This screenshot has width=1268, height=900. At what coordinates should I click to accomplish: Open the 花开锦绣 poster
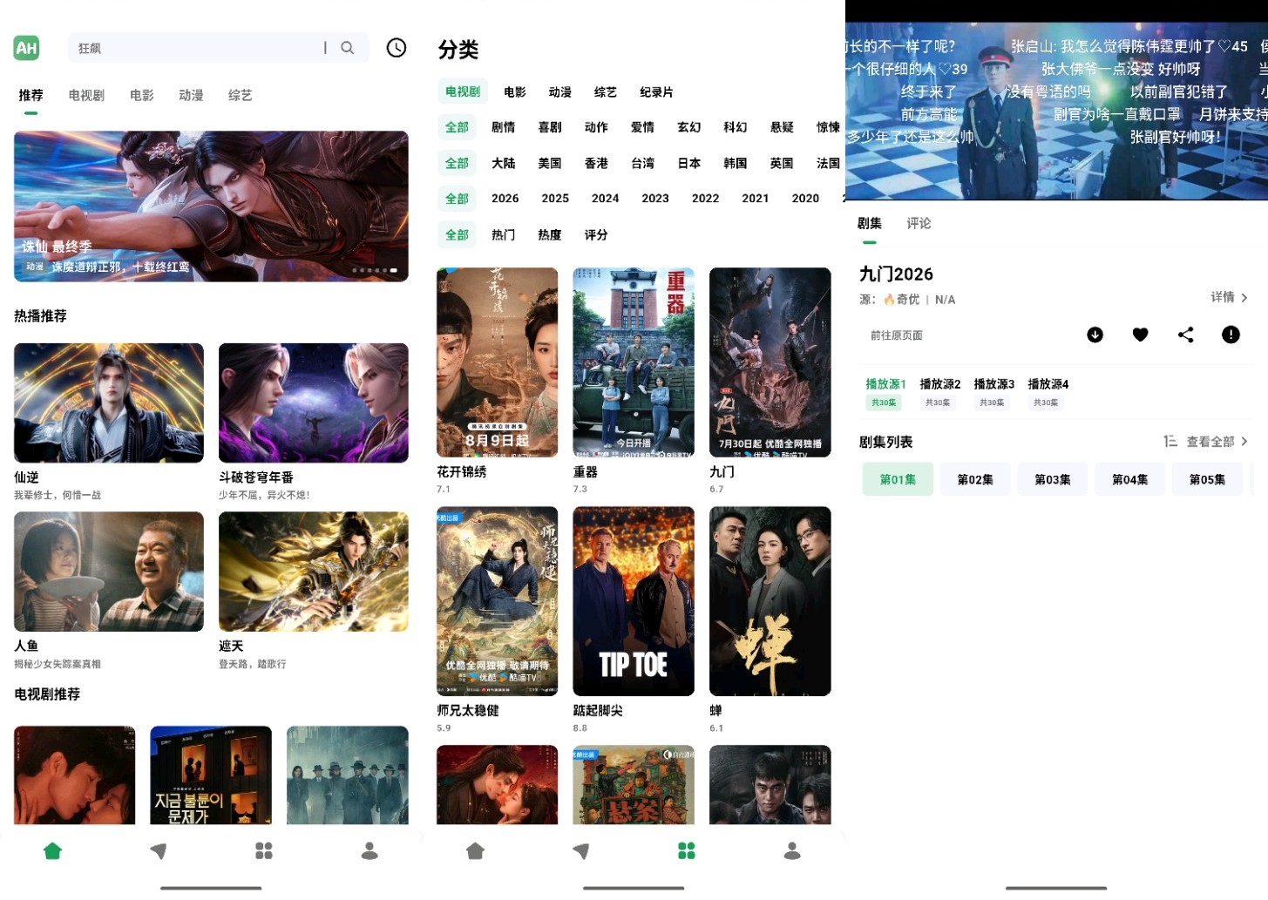click(x=498, y=362)
